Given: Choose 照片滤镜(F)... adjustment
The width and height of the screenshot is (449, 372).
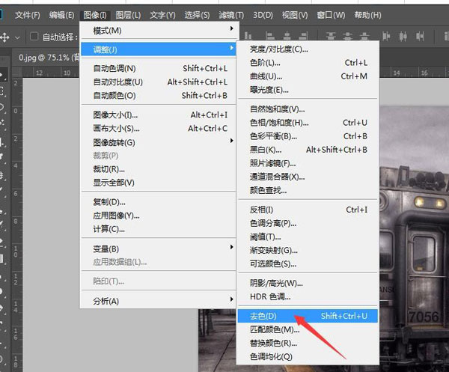Looking at the screenshot, I should click(x=308, y=163).
